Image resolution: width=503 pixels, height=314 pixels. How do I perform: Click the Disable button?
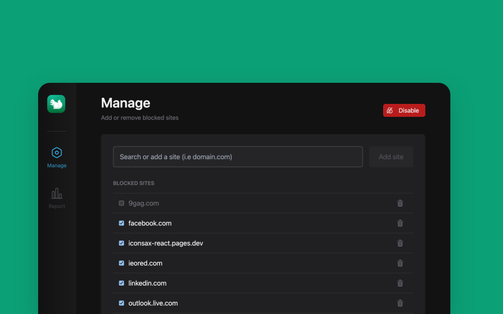pos(404,110)
